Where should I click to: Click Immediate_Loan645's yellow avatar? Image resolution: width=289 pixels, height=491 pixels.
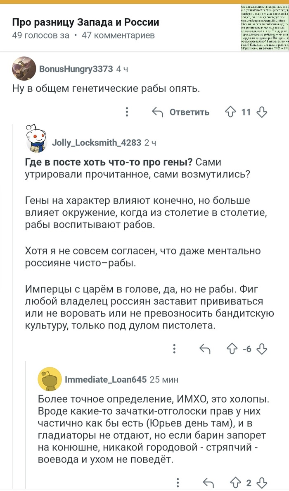click(50, 379)
